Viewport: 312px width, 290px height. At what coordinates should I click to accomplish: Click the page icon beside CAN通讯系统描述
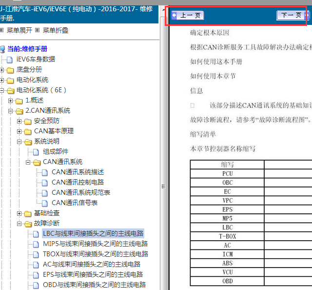(x=44, y=173)
